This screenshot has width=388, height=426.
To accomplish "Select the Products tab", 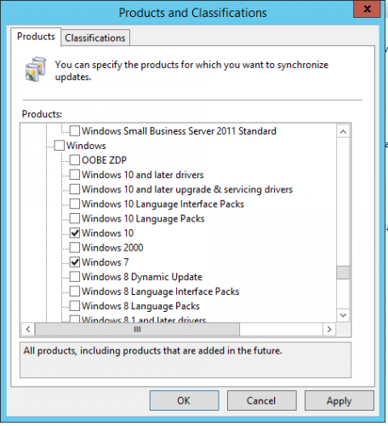I will point(36,37).
